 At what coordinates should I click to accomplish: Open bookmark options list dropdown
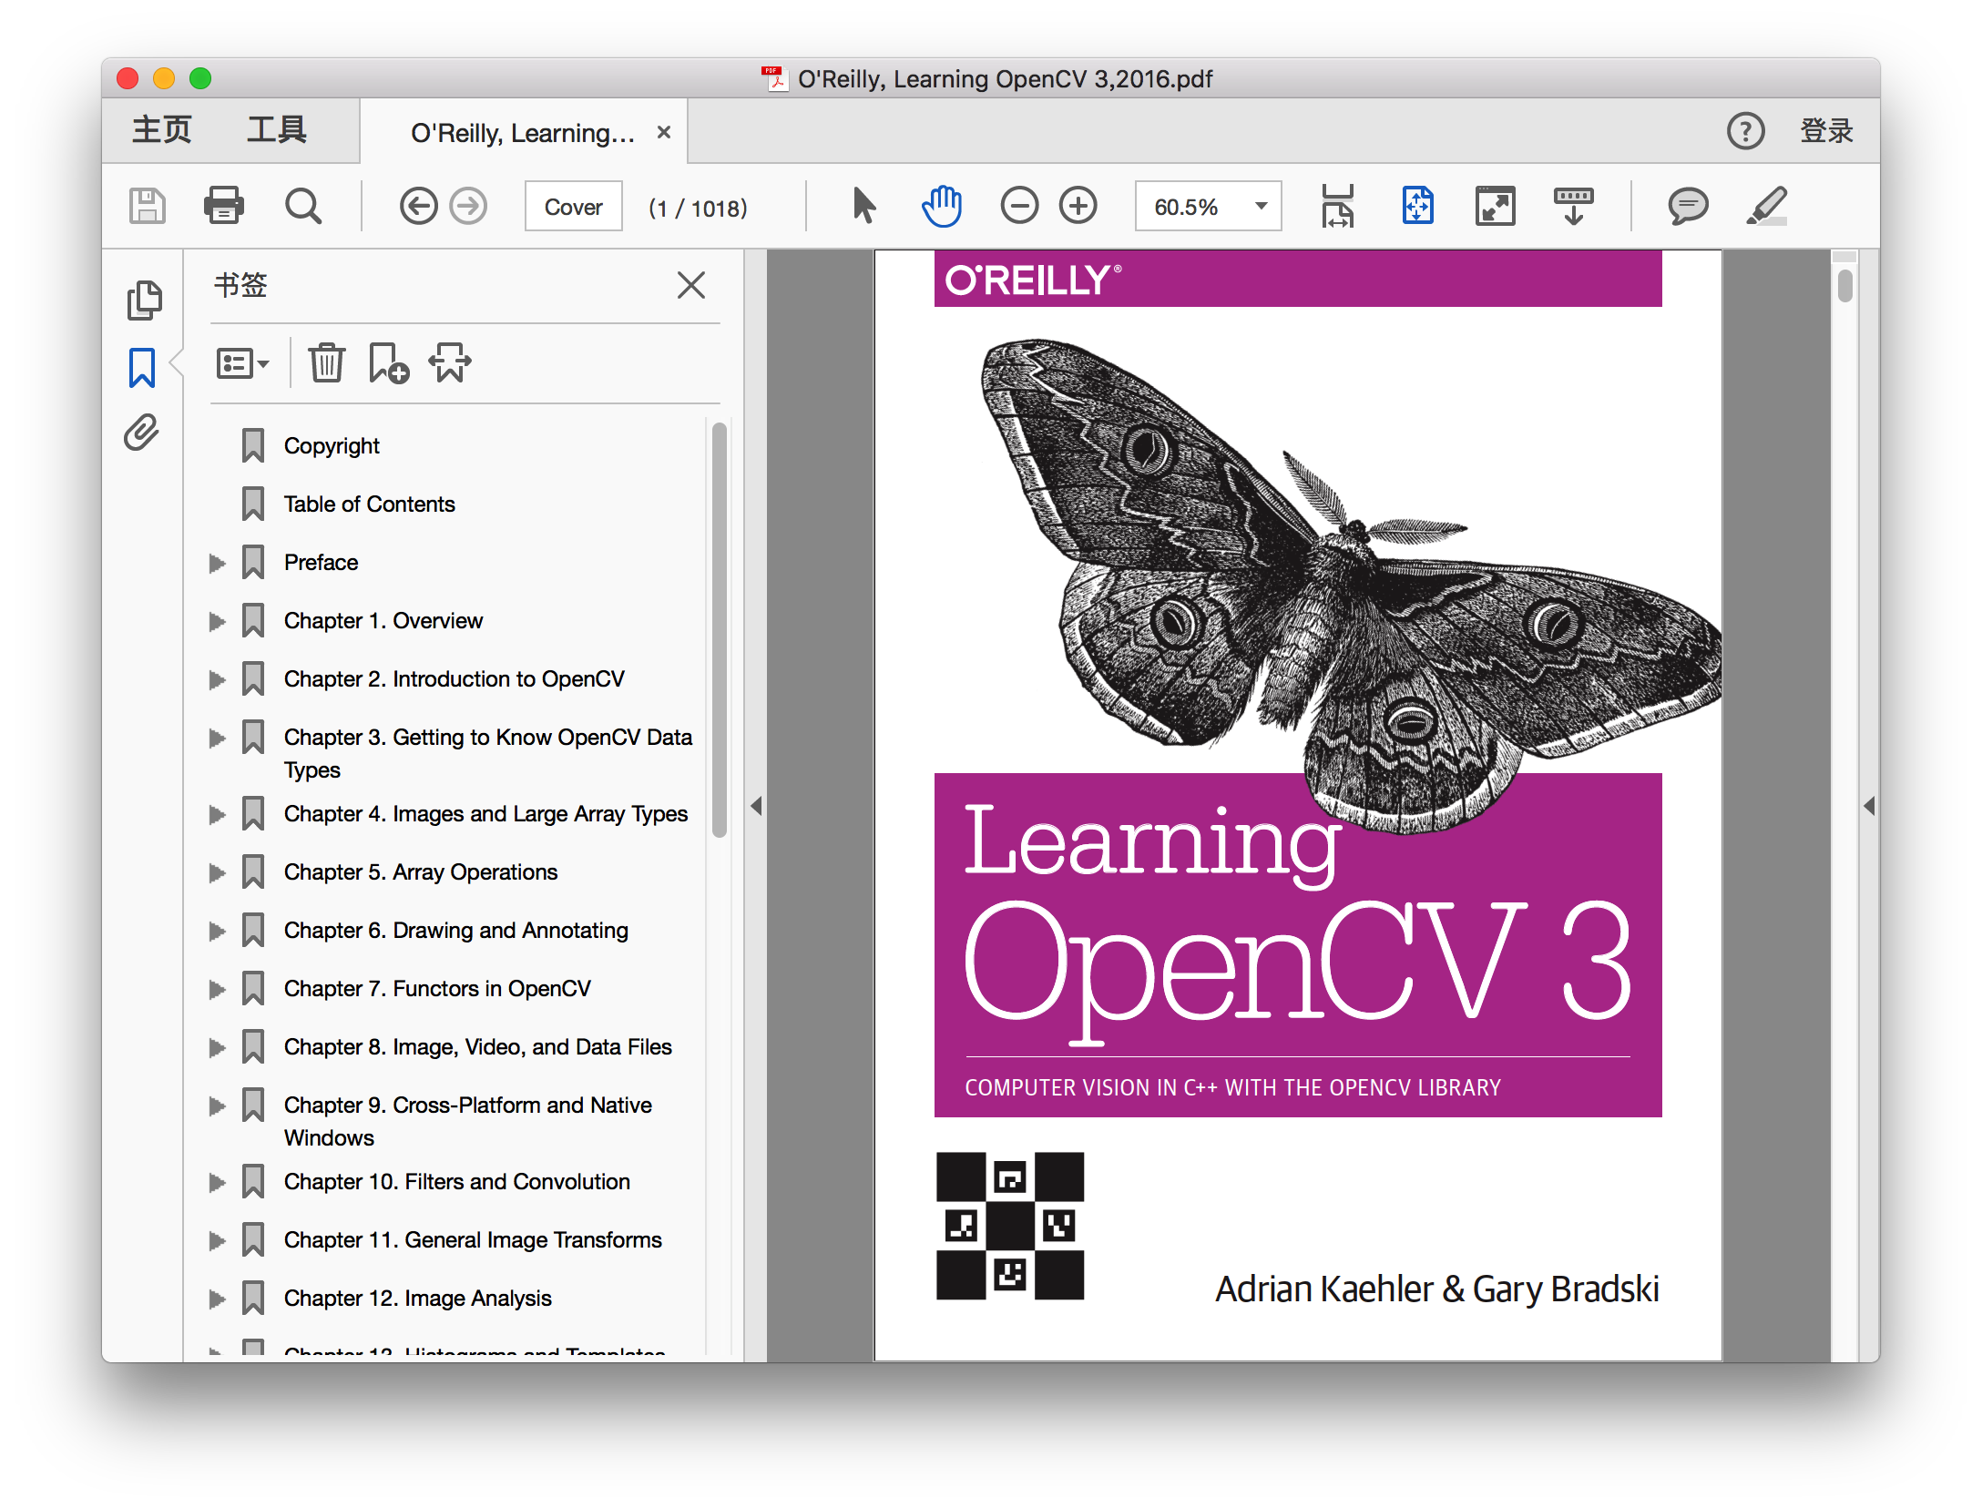[242, 363]
